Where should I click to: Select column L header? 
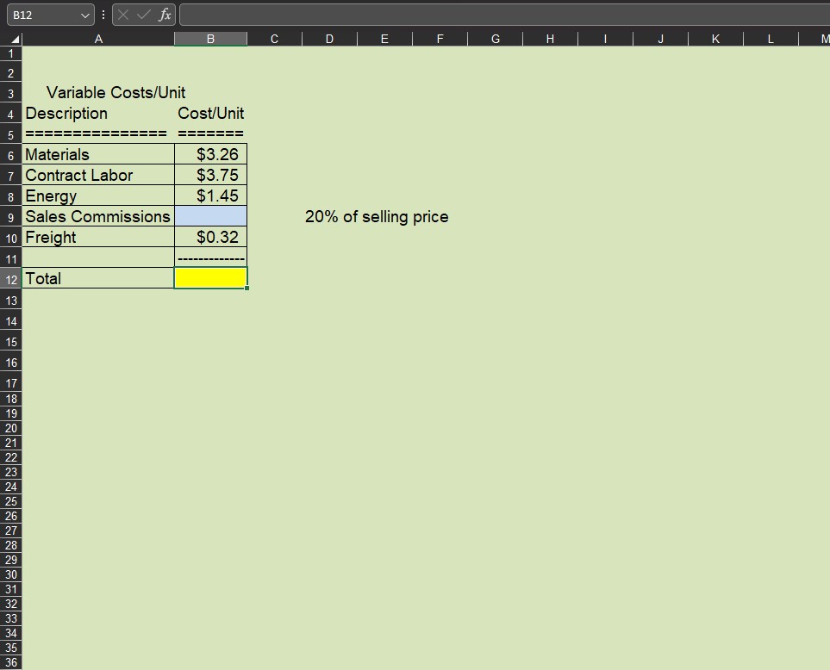tap(771, 39)
